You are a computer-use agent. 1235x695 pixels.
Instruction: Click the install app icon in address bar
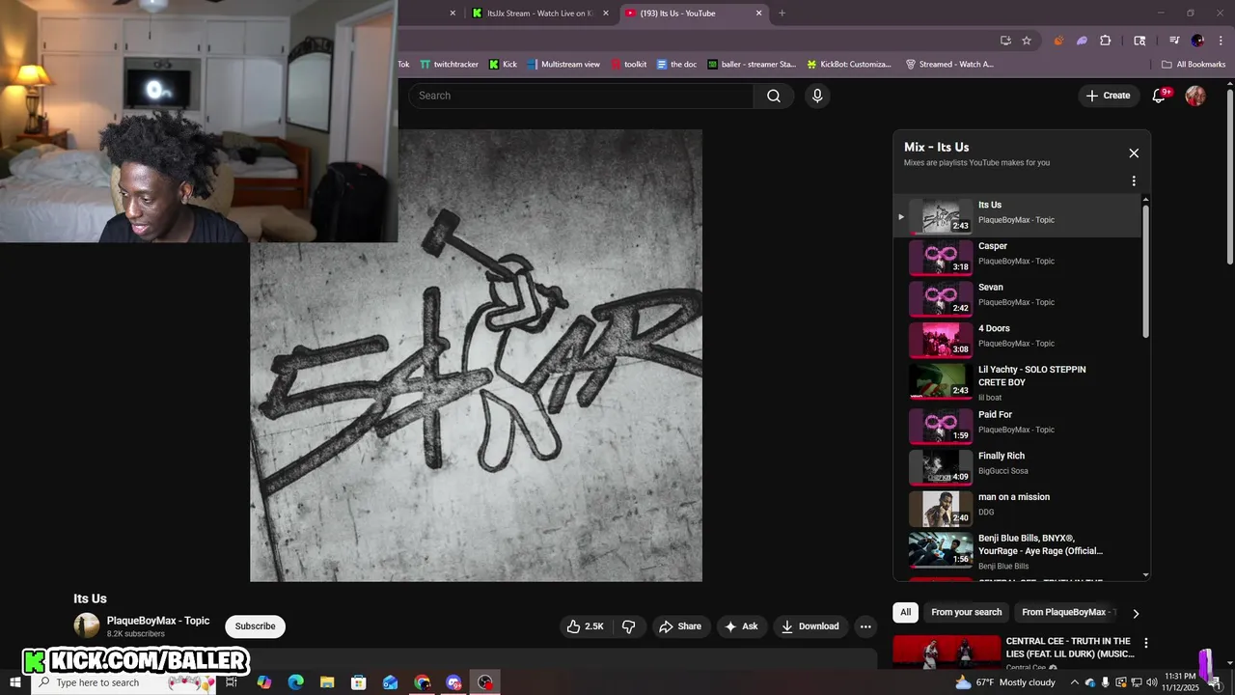pos(1005,41)
